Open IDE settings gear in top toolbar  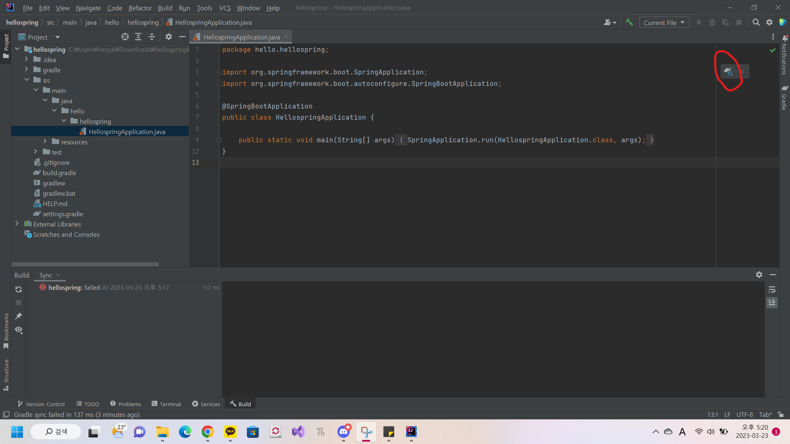(x=769, y=22)
